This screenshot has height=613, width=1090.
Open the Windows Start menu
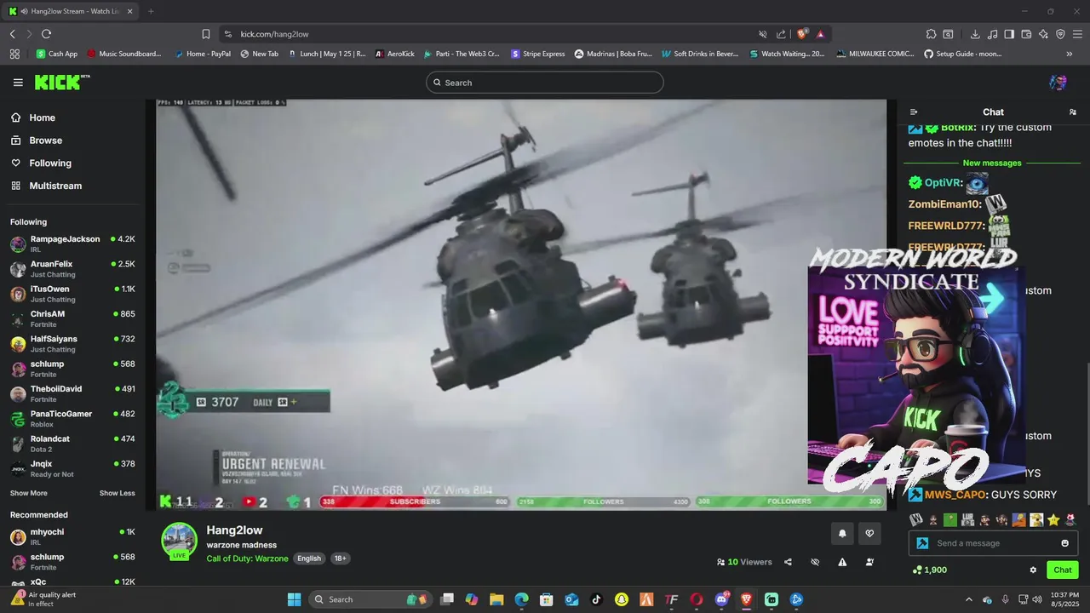click(x=294, y=599)
